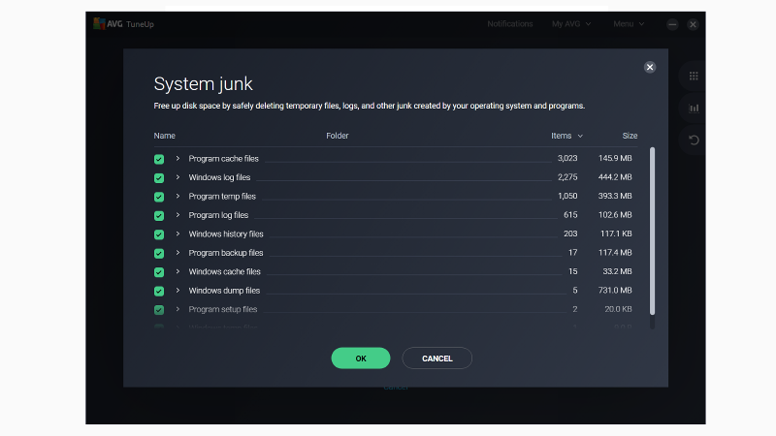Screen dimensions: 776x436
Task: Click the 731.0 MB size value
Action: click(615, 290)
